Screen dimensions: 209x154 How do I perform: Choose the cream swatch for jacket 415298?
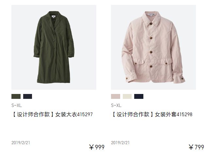tap(127, 96)
